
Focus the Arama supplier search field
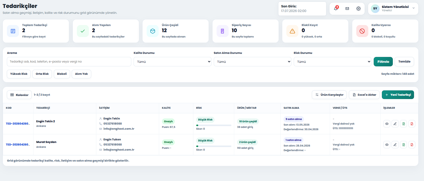pyautogui.click(x=69, y=62)
